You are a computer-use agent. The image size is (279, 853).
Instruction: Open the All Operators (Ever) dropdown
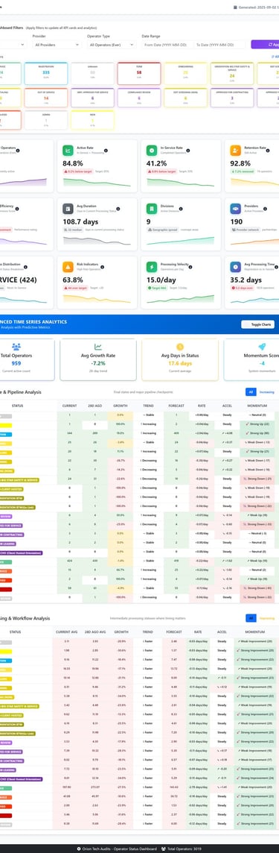pos(112,45)
